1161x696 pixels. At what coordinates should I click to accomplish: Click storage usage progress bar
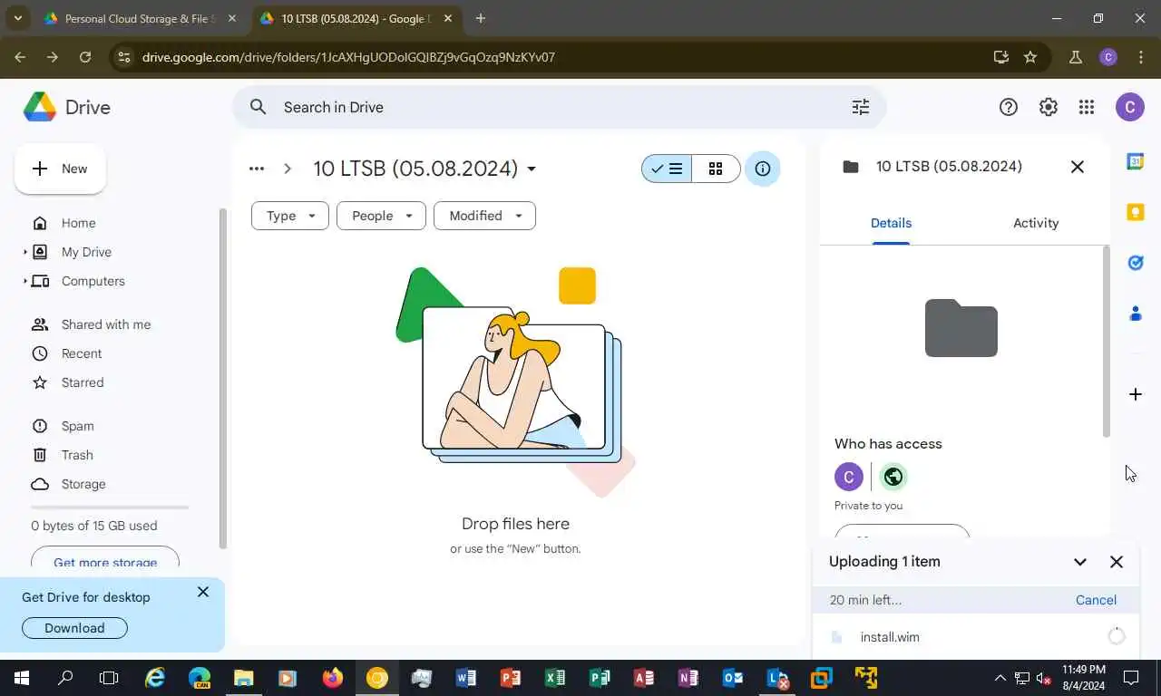pyautogui.click(x=110, y=507)
